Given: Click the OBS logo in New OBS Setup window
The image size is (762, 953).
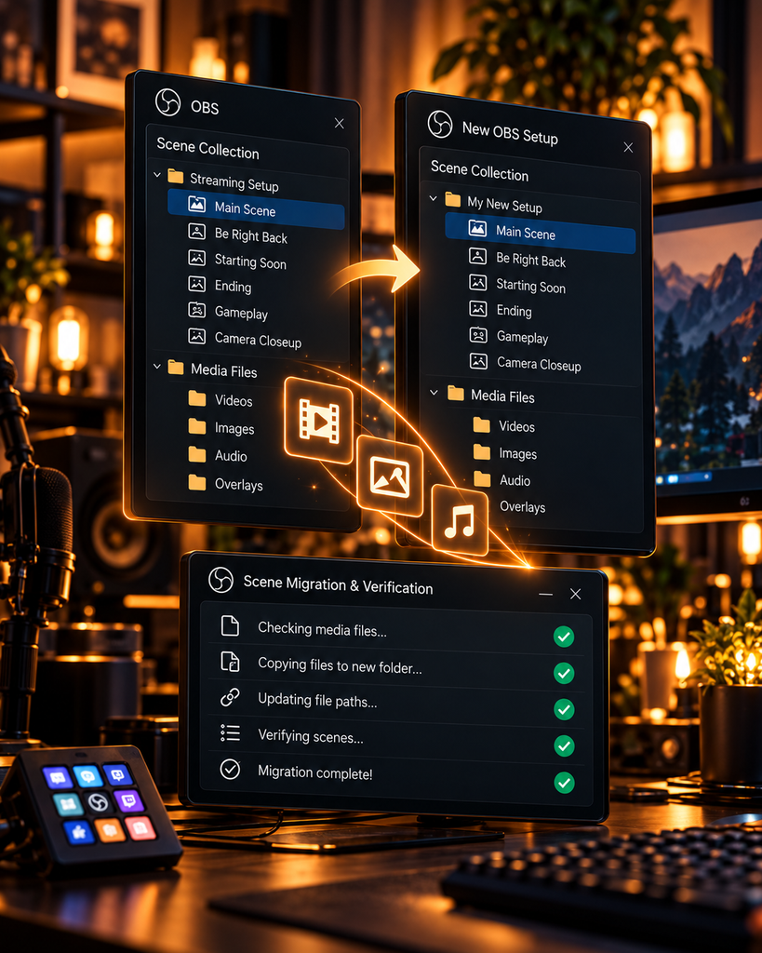Looking at the screenshot, I should tap(440, 124).
